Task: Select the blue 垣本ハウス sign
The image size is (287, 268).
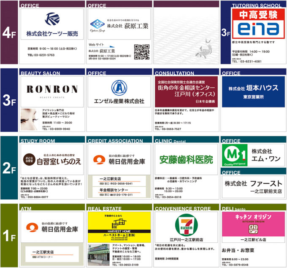Action: pyautogui.click(x=253, y=92)
